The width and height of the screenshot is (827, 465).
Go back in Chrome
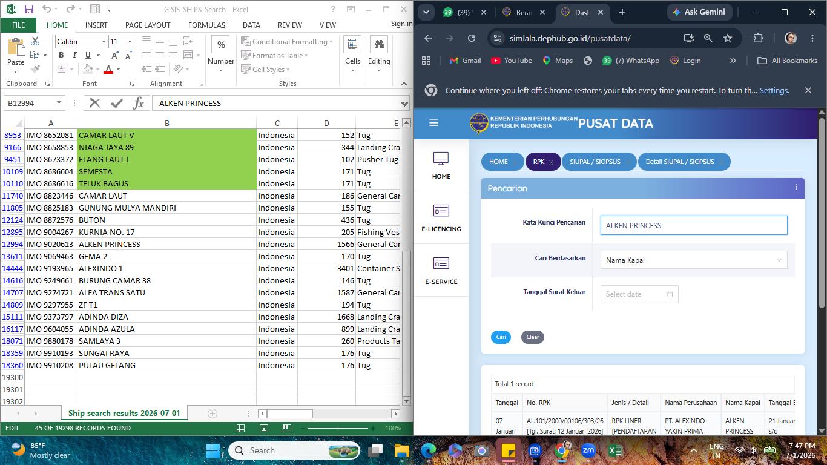(428, 38)
